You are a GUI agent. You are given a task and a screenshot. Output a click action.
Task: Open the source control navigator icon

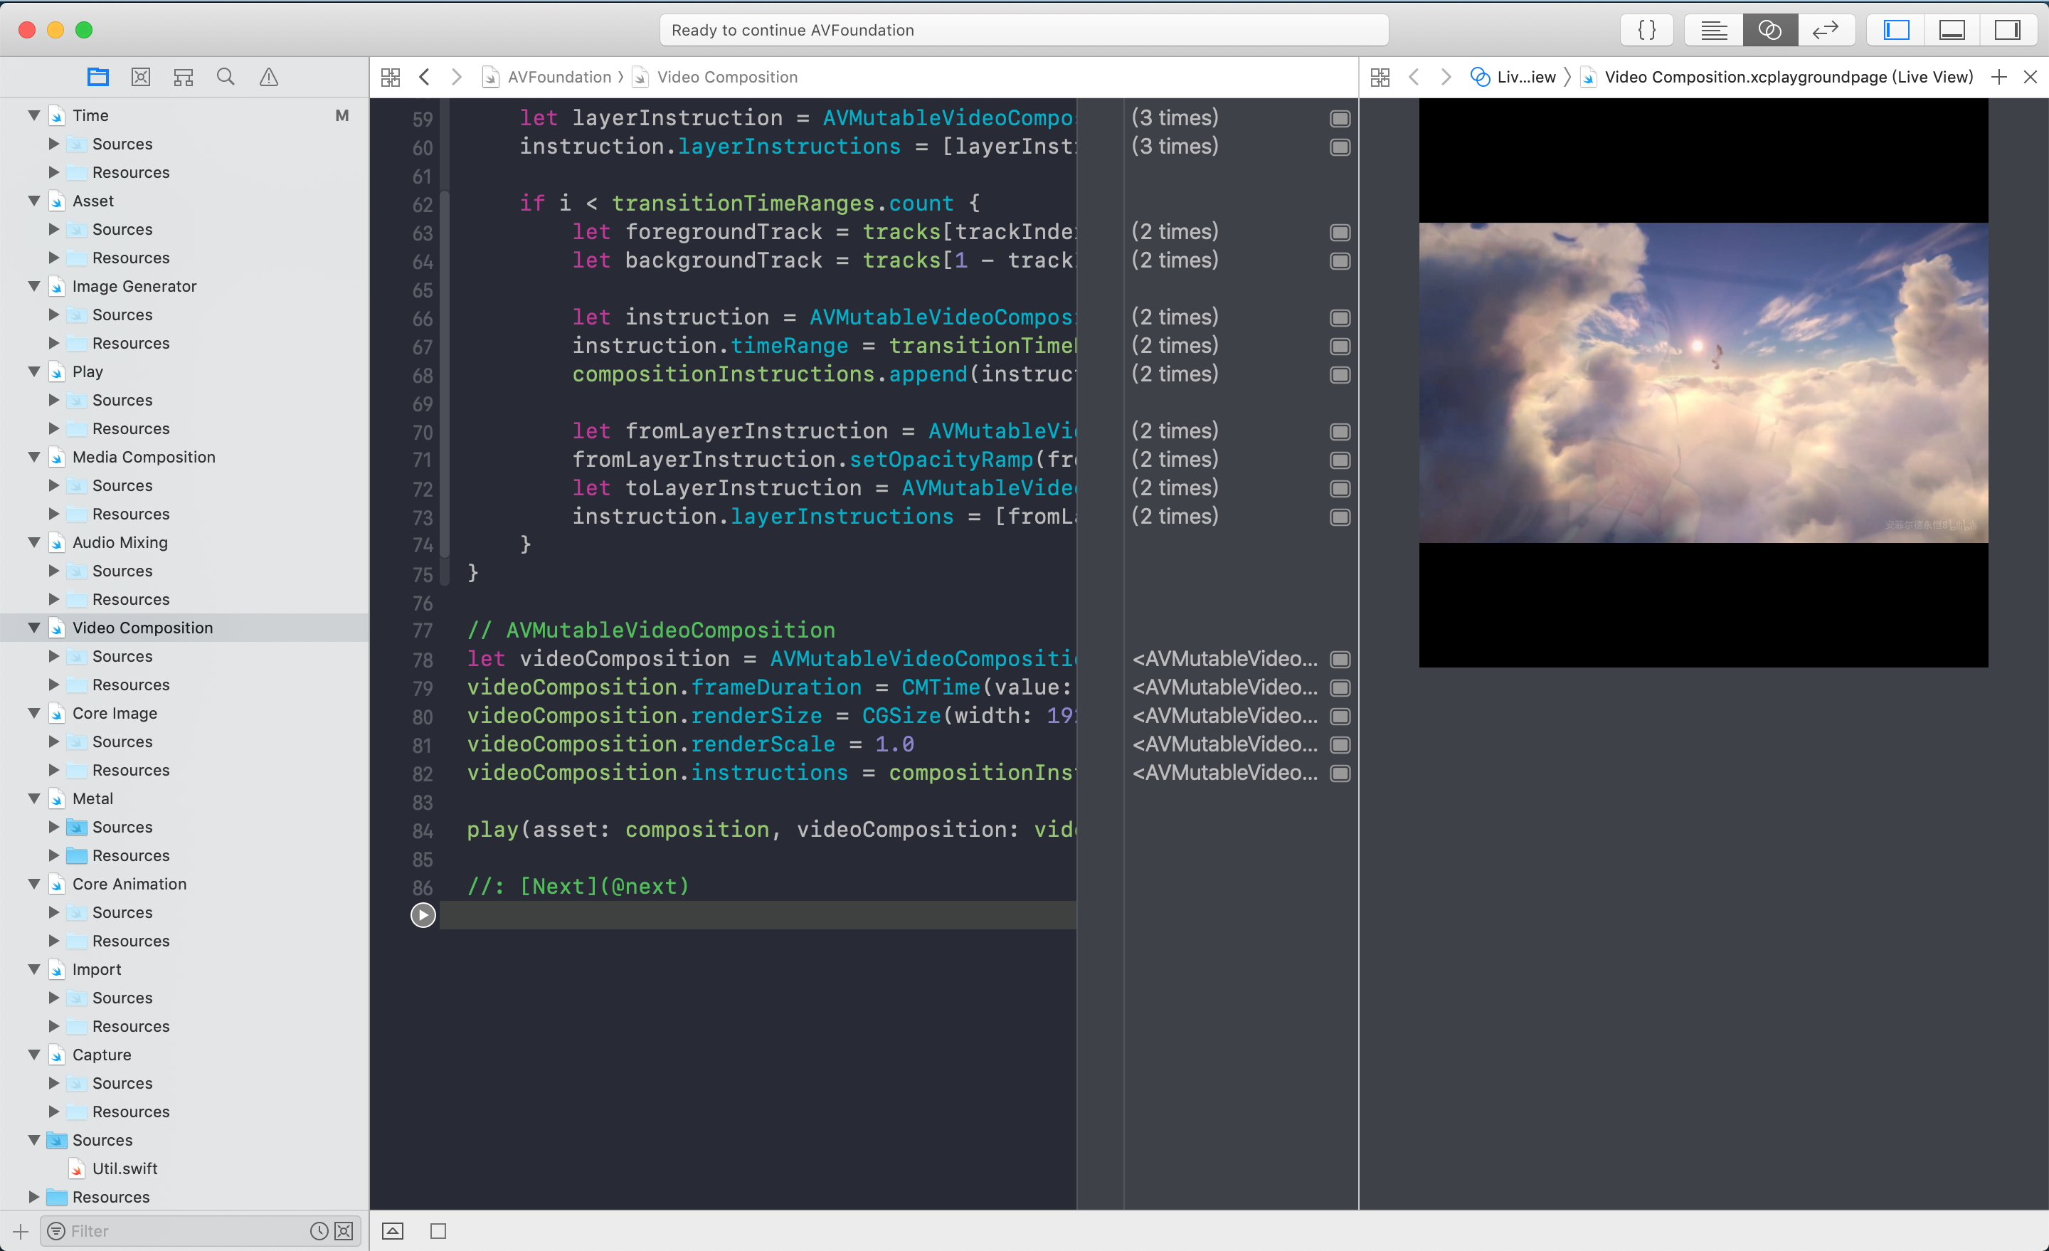click(x=141, y=78)
